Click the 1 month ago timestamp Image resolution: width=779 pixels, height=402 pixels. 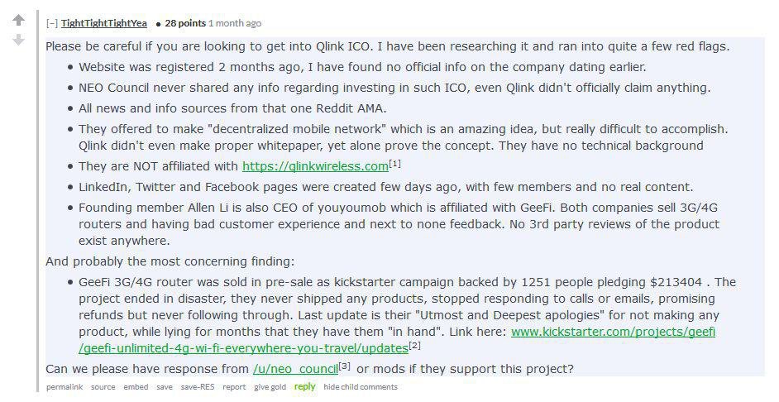[235, 23]
